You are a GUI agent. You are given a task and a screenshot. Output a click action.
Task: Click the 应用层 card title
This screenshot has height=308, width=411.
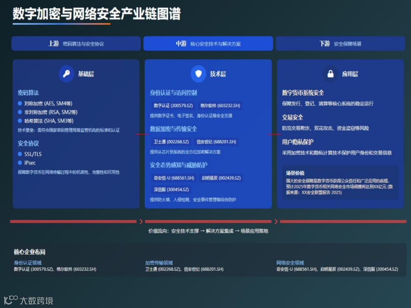pos(350,74)
